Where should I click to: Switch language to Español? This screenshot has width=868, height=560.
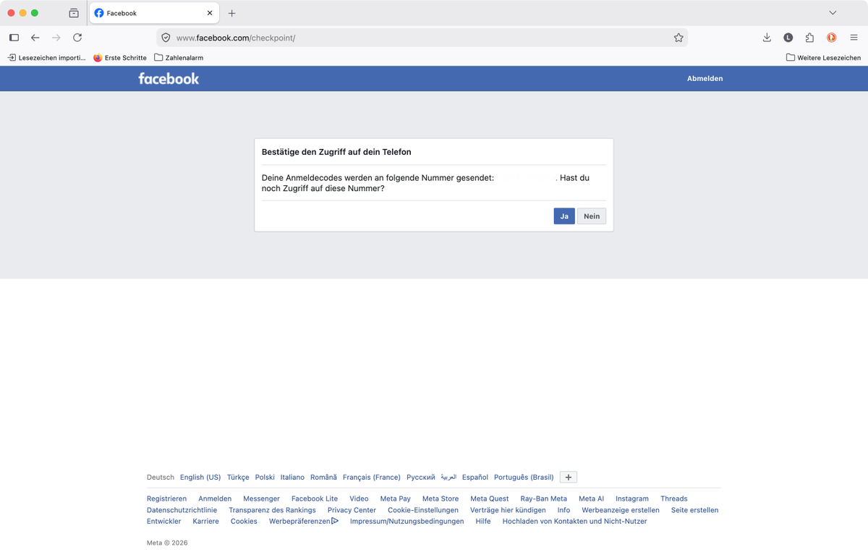[x=475, y=478]
